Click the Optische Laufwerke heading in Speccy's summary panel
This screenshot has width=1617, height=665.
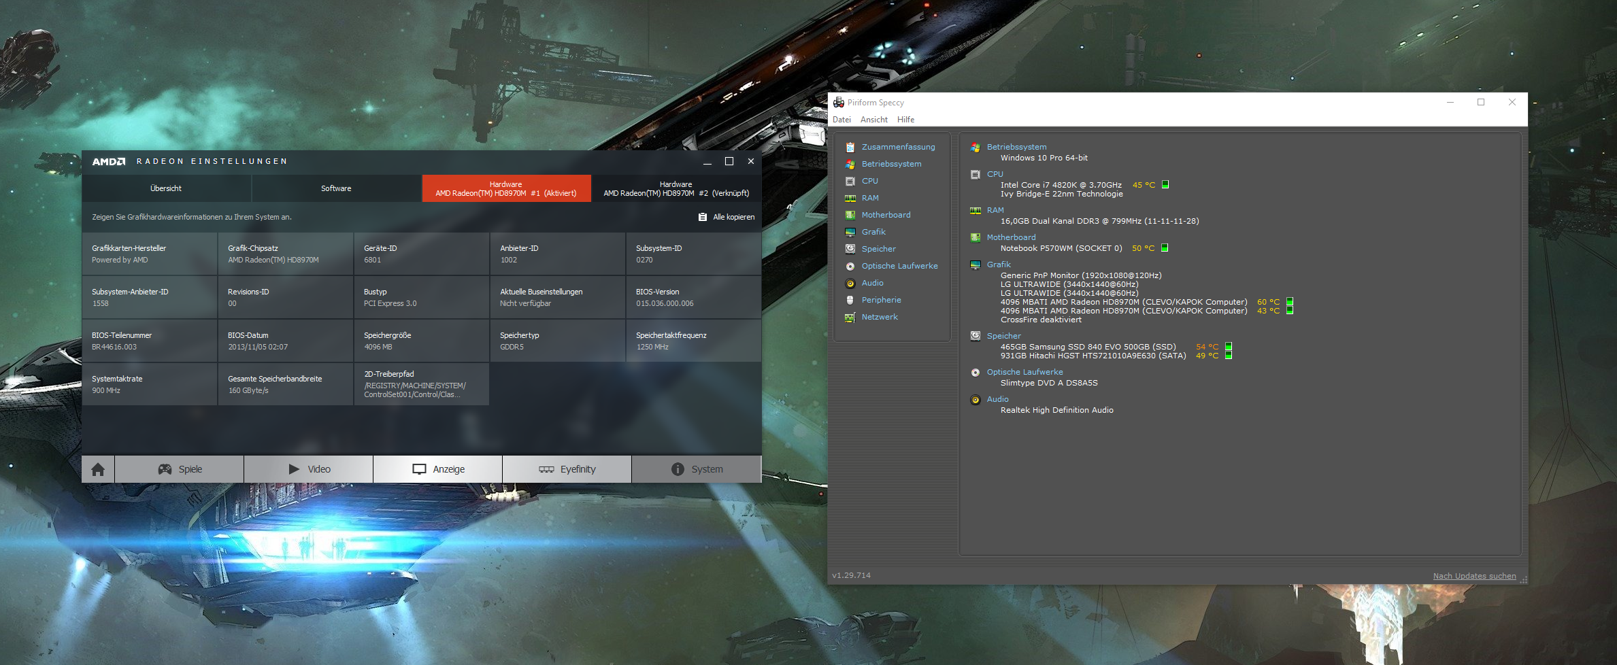click(1024, 372)
